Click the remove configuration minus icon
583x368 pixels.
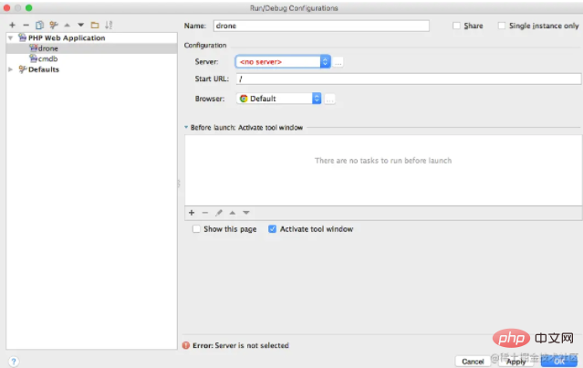tap(26, 25)
